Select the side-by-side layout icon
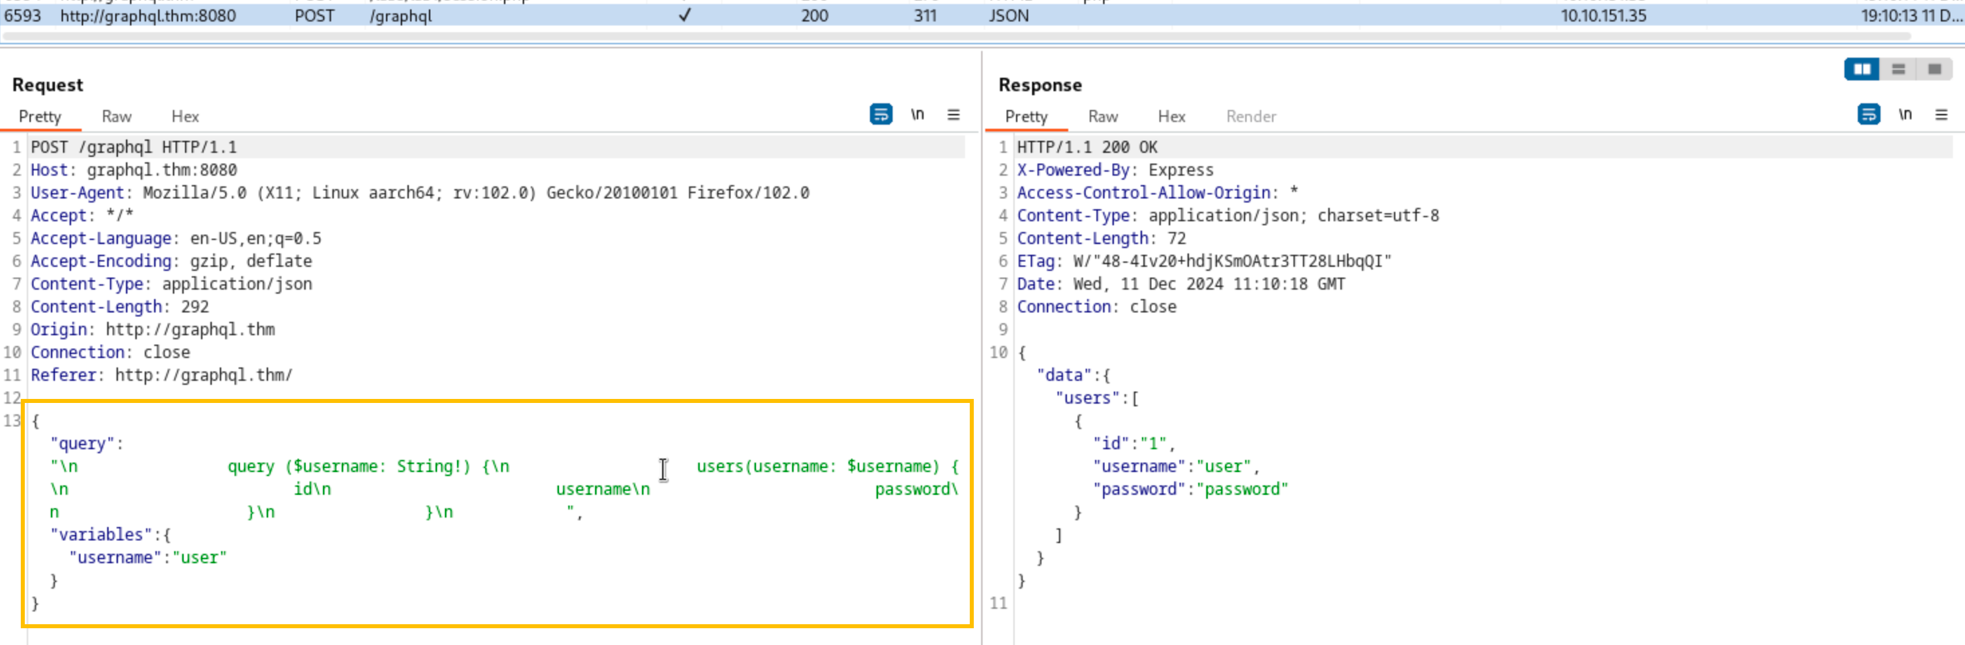The width and height of the screenshot is (1965, 645). point(1861,70)
